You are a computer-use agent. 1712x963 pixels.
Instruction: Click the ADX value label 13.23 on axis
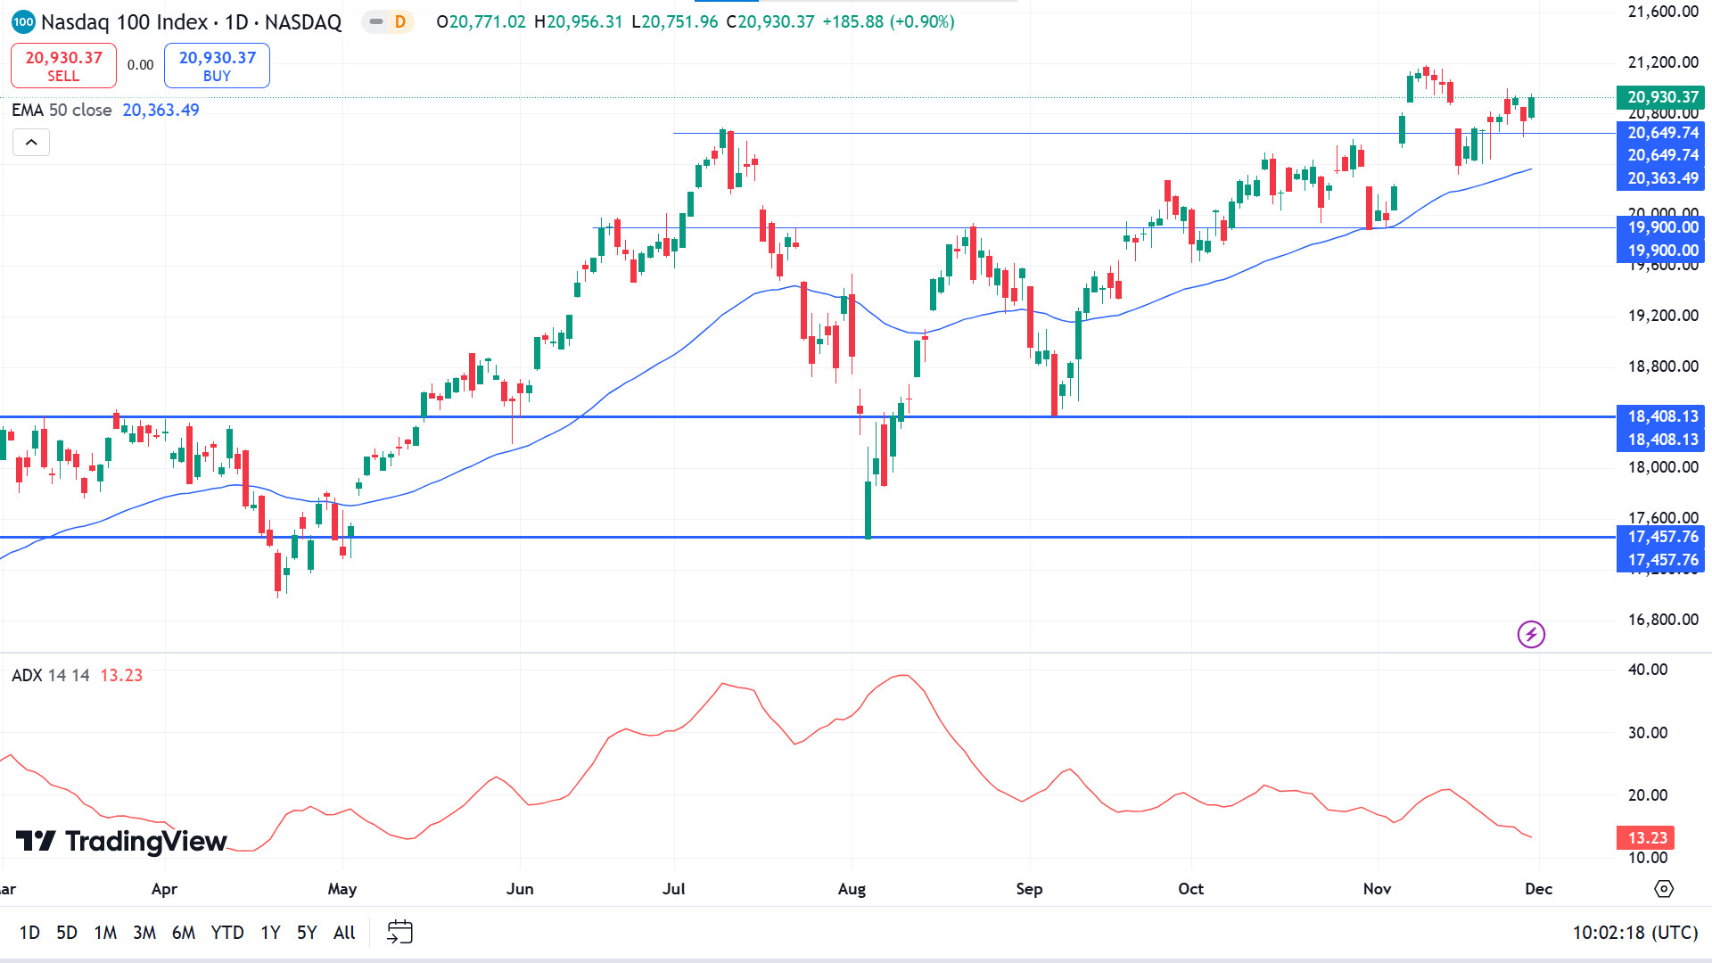[x=1646, y=838]
